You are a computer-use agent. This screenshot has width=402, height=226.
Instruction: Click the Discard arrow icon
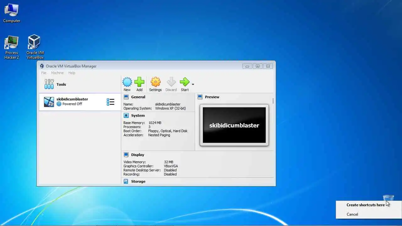pos(171,82)
